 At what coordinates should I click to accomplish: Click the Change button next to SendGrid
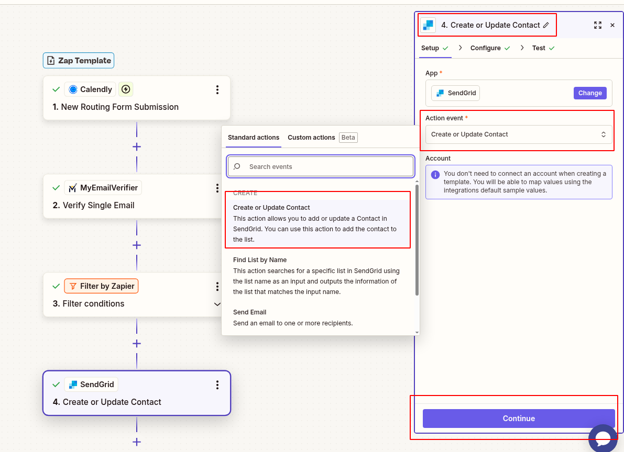pyautogui.click(x=590, y=93)
